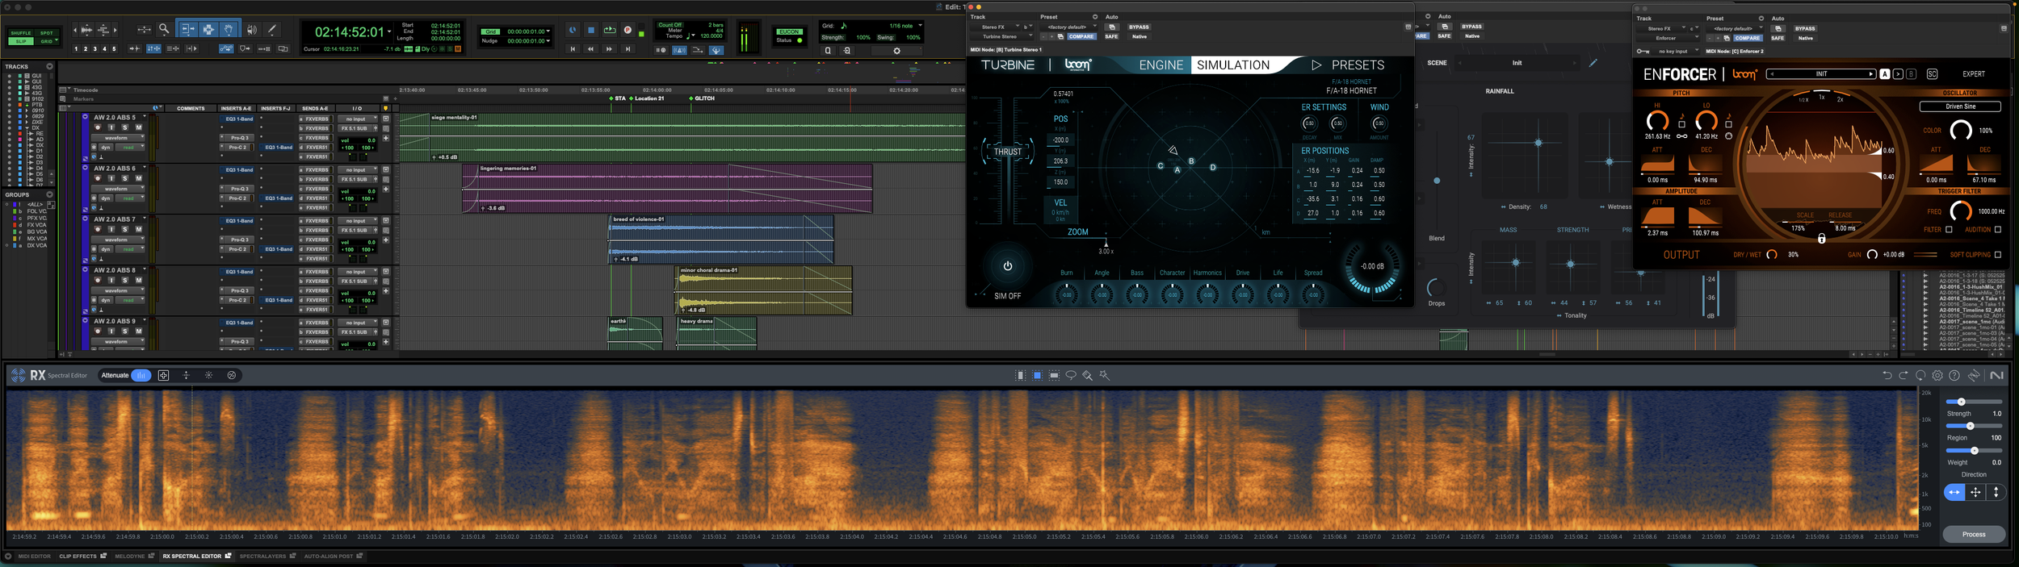The width and height of the screenshot is (2019, 567).
Task: Click COMPARE in the Enforcer plugin header
Action: tap(1747, 38)
